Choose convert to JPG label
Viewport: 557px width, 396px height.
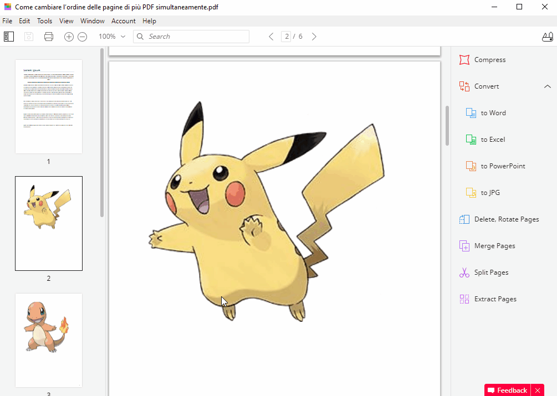click(x=490, y=193)
